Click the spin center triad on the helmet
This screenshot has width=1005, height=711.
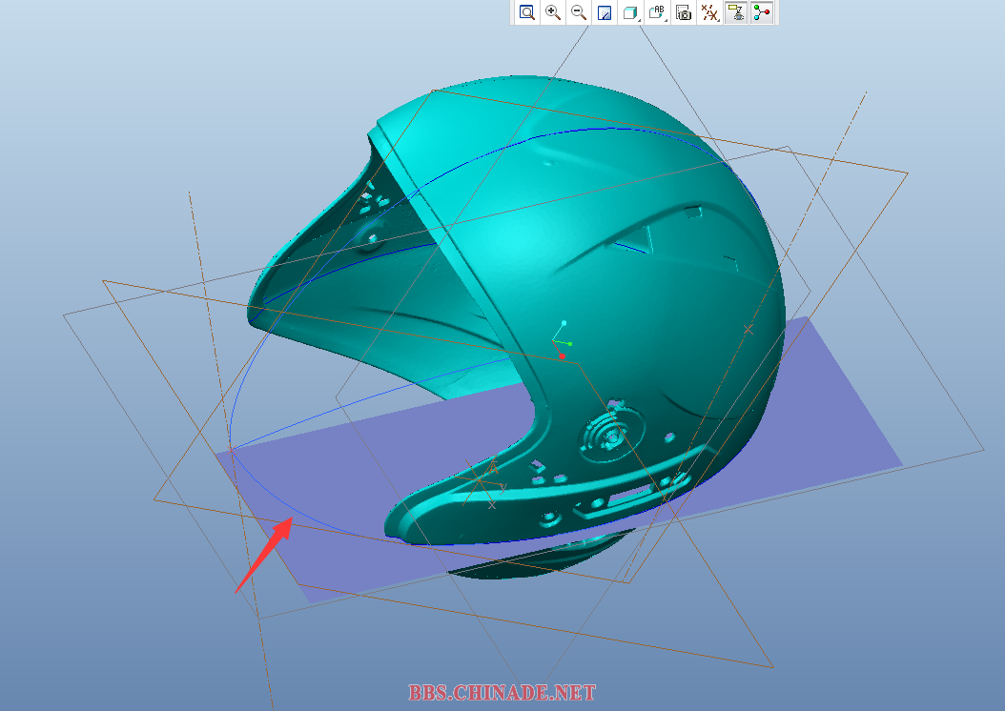click(x=562, y=340)
